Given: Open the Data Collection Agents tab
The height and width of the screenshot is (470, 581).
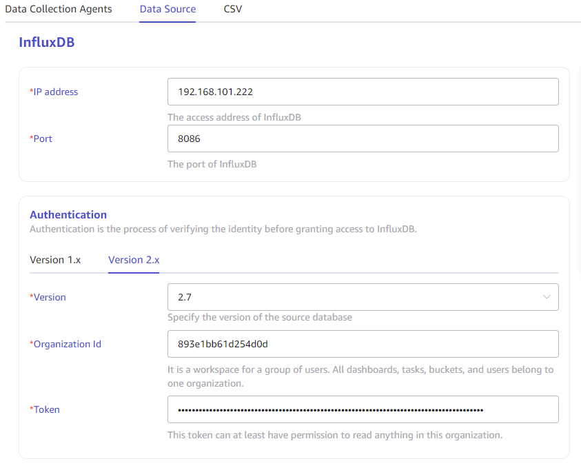Looking at the screenshot, I should [59, 9].
